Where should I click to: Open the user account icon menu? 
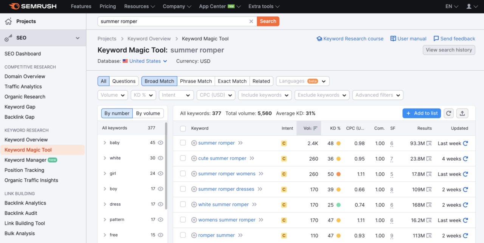[472, 6]
